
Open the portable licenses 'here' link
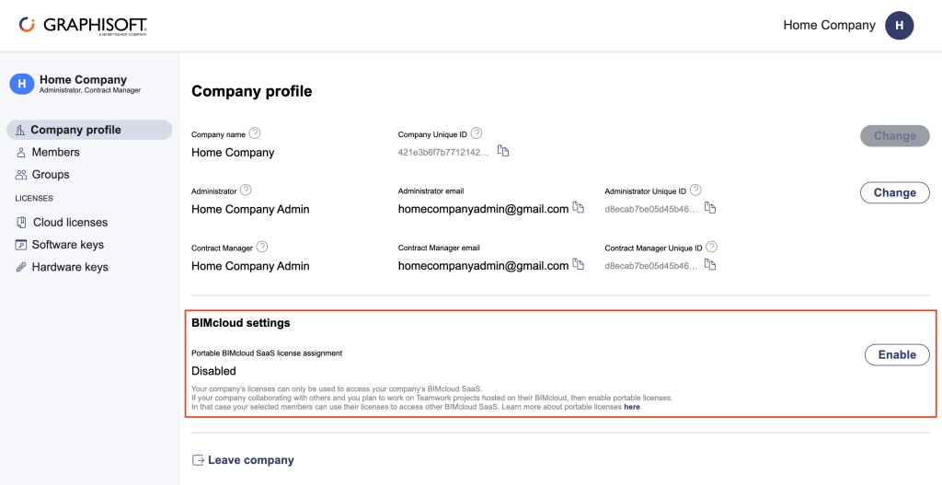[x=632, y=406]
